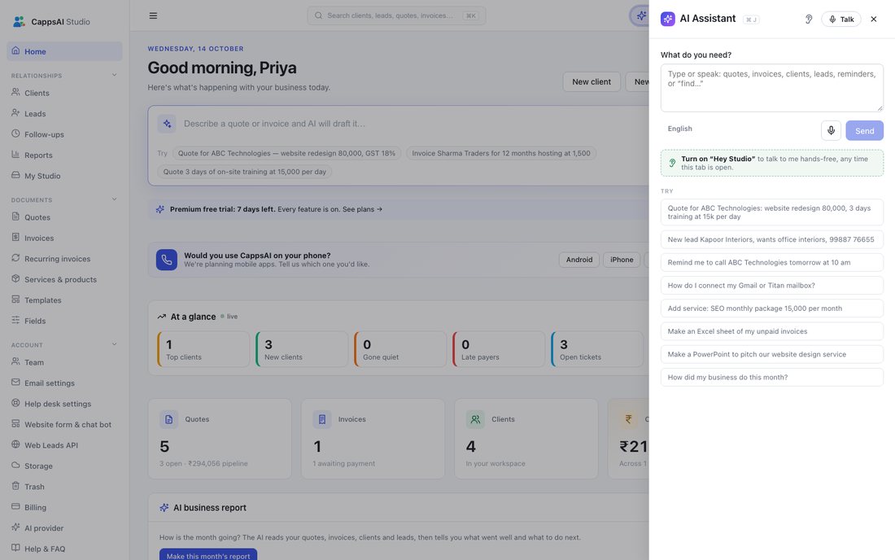The width and height of the screenshot is (895, 560).
Task: Try Remind me to call ABC Technologies suggestion
Action: (x=771, y=263)
